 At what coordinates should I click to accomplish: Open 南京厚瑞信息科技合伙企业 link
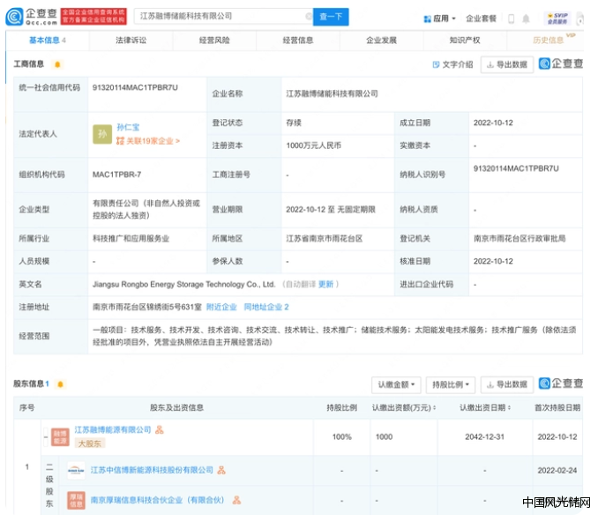157,500
